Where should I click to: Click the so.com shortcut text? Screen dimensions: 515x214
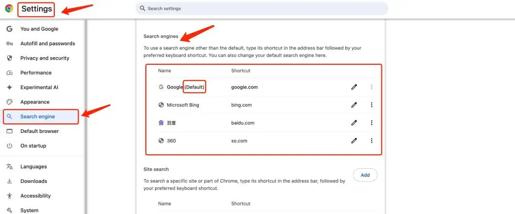click(x=239, y=141)
